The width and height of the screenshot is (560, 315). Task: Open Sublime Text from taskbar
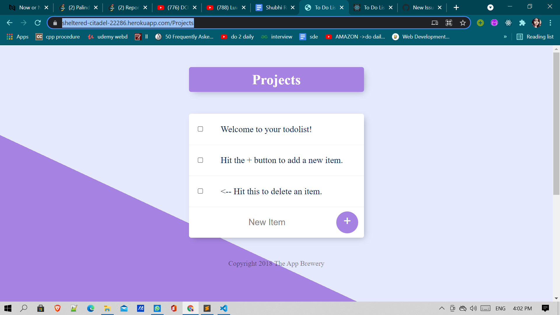tap(207, 308)
